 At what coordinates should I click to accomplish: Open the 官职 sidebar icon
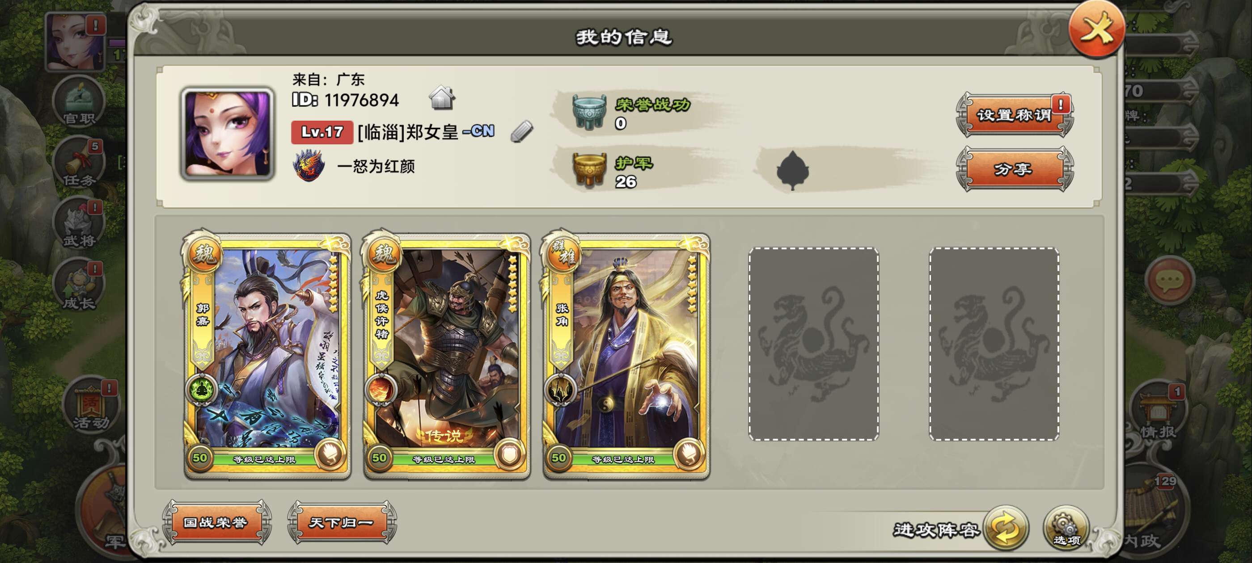(79, 102)
